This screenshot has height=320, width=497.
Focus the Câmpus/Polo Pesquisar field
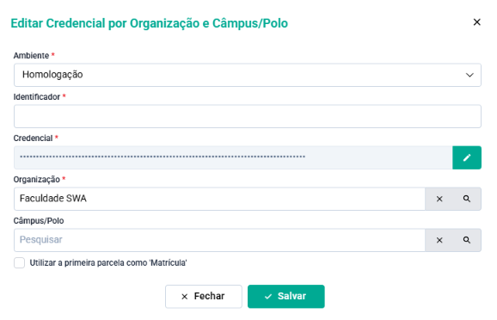click(219, 240)
